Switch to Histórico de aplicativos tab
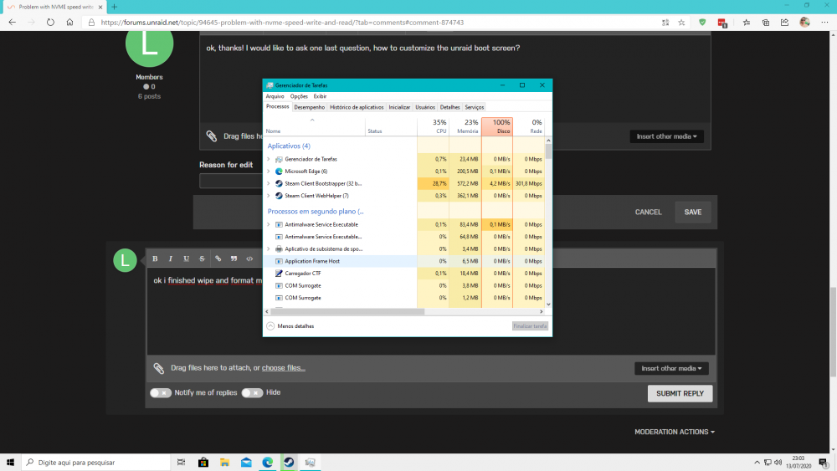837x471 pixels. pyautogui.click(x=357, y=107)
